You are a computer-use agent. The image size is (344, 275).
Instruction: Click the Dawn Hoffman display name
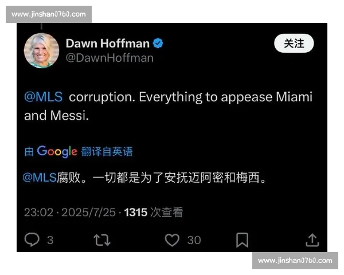pyautogui.click(x=108, y=43)
